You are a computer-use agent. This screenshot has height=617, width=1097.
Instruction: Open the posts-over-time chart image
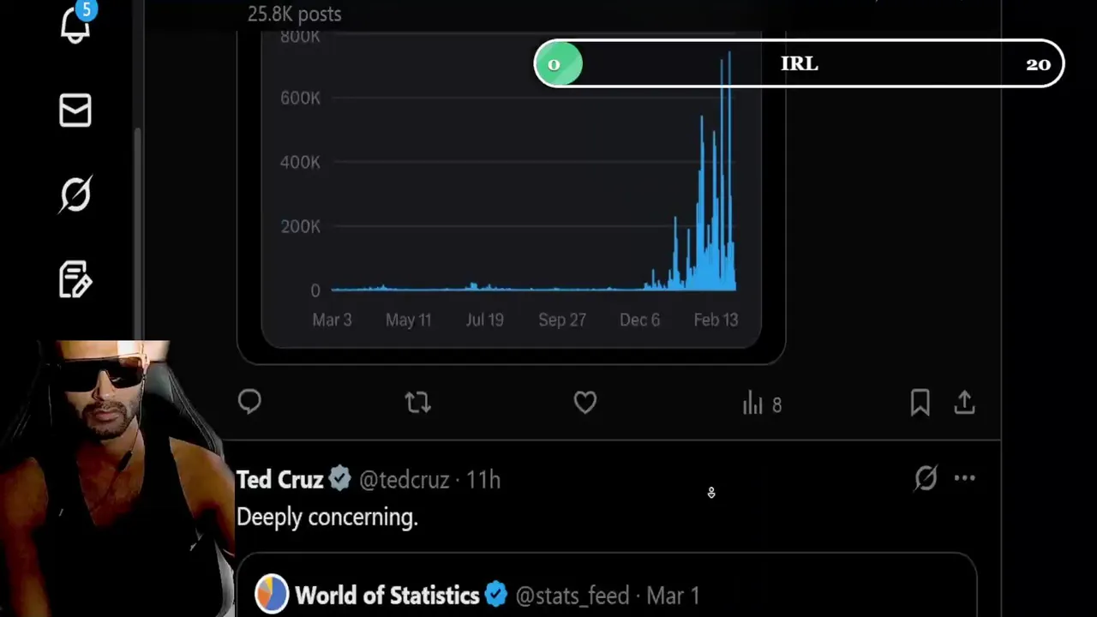pos(511,189)
